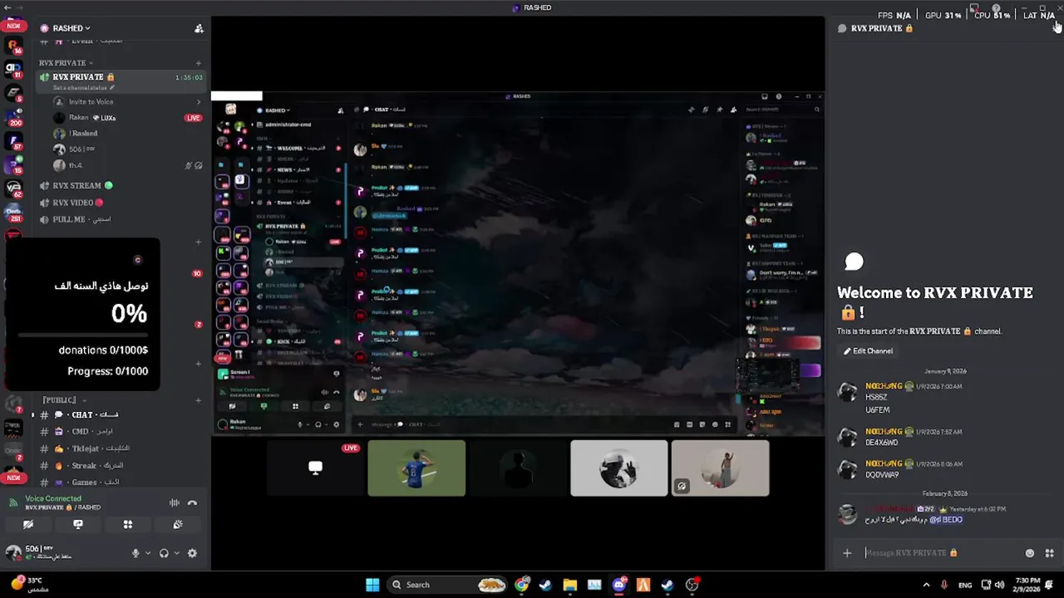Image resolution: width=1064 pixels, height=598 pixels.
Task: Open Rakan's LIVE stream badge
Action: [194, 118]
